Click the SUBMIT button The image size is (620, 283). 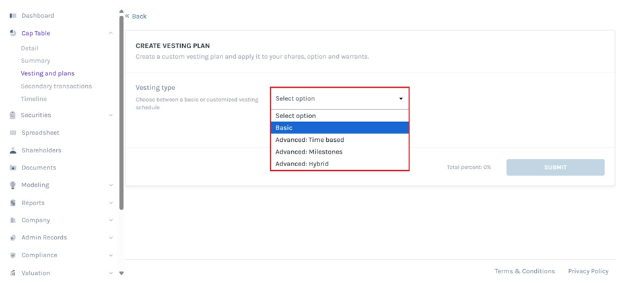(555, 167)
